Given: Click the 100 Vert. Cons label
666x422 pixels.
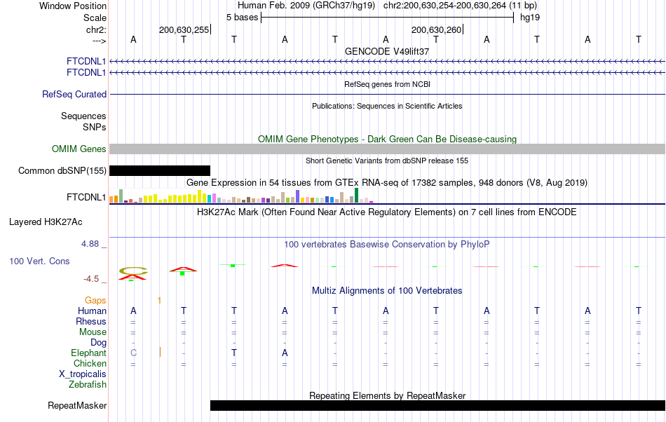Looking at the screenshot, I should (39, 261).
